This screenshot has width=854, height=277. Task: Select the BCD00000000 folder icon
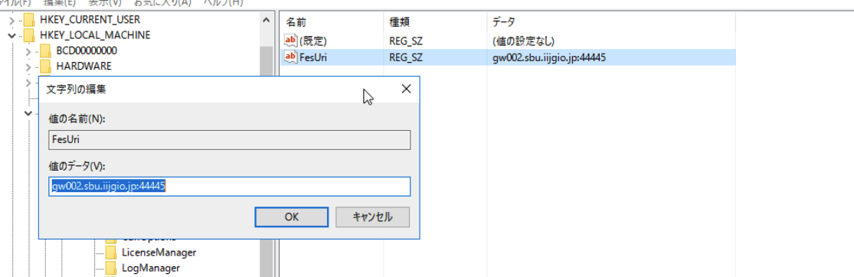tap(45, 51)
